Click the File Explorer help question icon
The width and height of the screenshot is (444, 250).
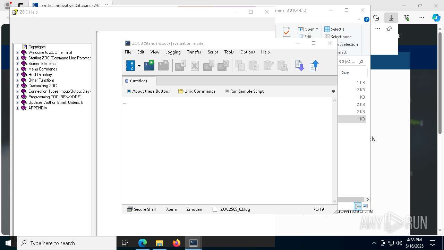pos(366,19)
